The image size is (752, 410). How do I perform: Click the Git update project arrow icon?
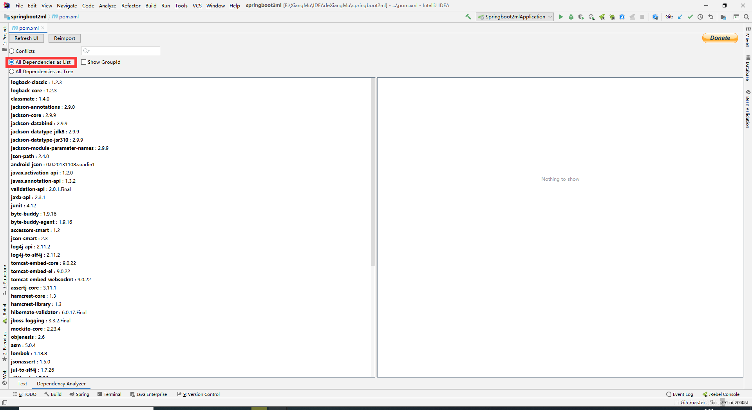coord(680,17)
